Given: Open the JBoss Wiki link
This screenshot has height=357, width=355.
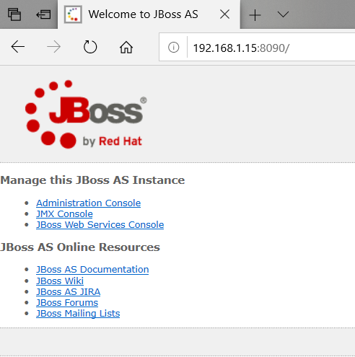Looking at the screenshot, I should (x=60, y=281).
